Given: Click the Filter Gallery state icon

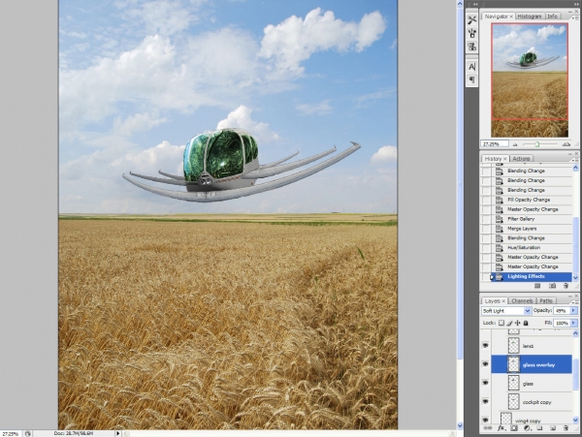Looking at the screenshot, I should pyautogui.click(x=500, y=219).
